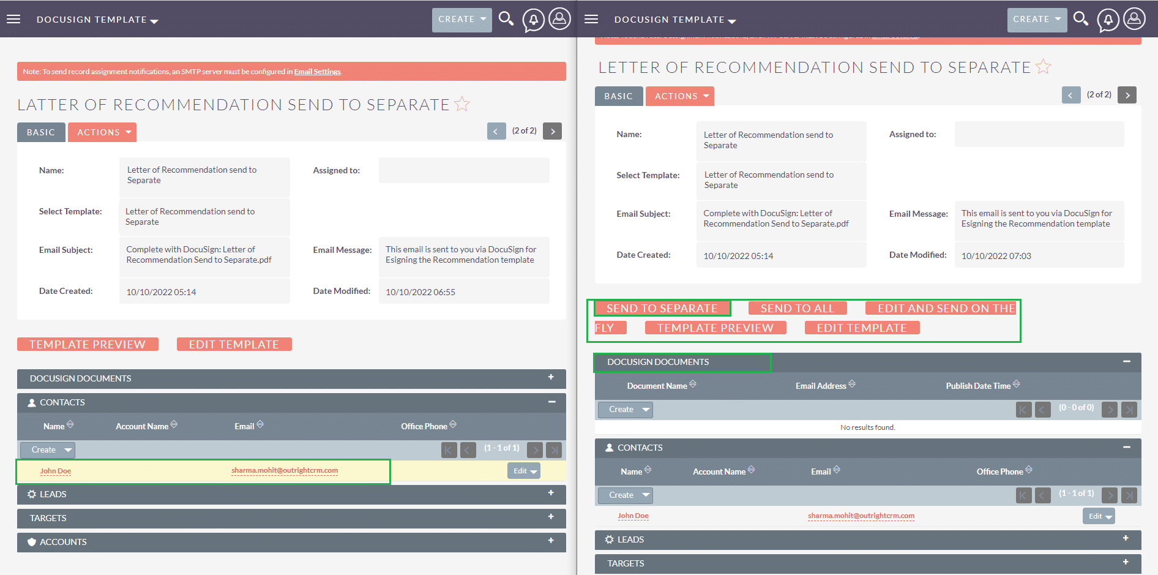
Task: Expand DOCUSIGN DOCUMENTS subpanel in left window
Action: (551, 378)
